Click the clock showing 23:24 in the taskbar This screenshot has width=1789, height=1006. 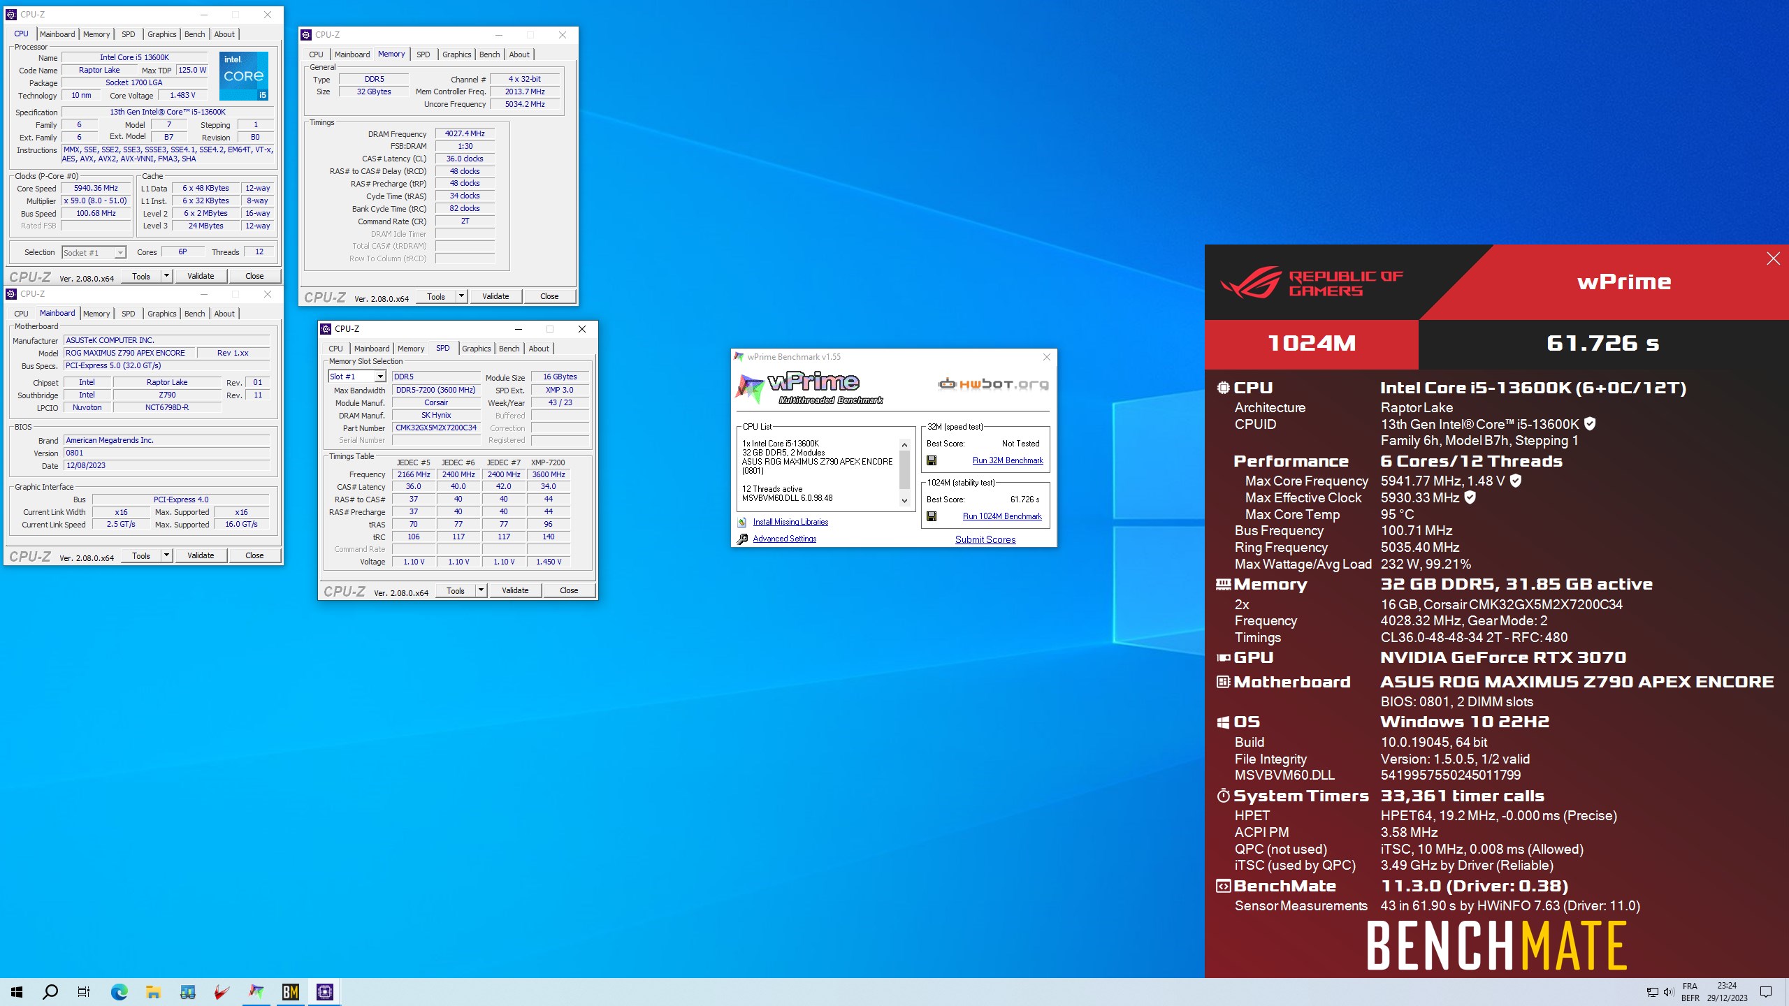point(1727,986)
